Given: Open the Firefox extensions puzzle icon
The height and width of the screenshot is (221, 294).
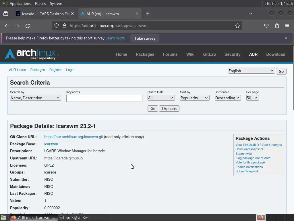Looking at the screenshot, I should pos(277,26).
